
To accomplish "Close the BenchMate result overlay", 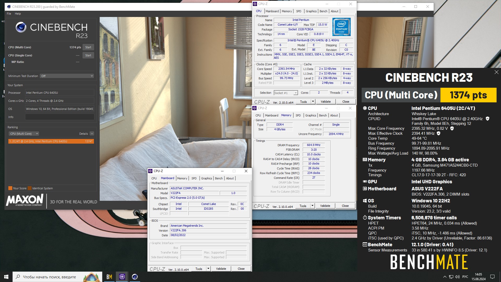I will [x=496, y=72].
